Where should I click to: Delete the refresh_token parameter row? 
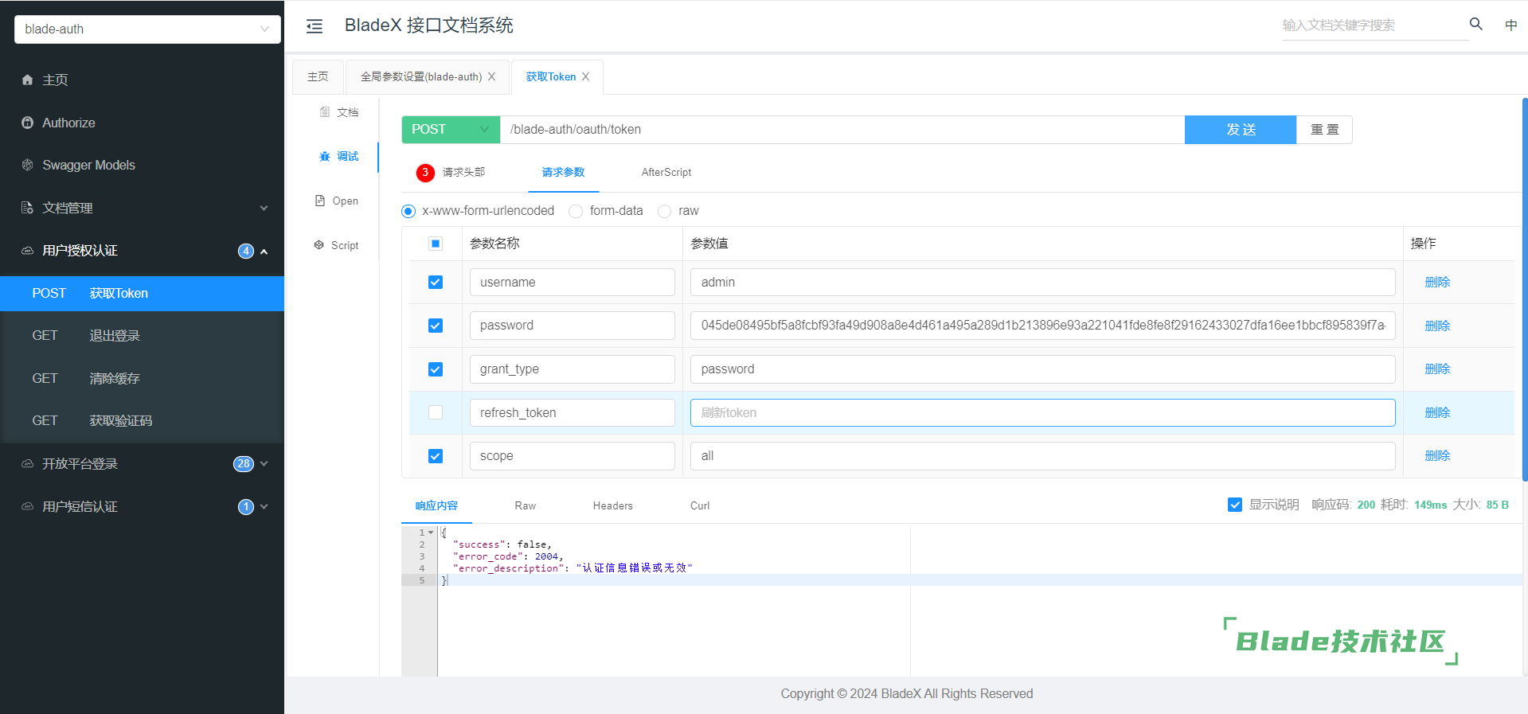click(1437, 412)
